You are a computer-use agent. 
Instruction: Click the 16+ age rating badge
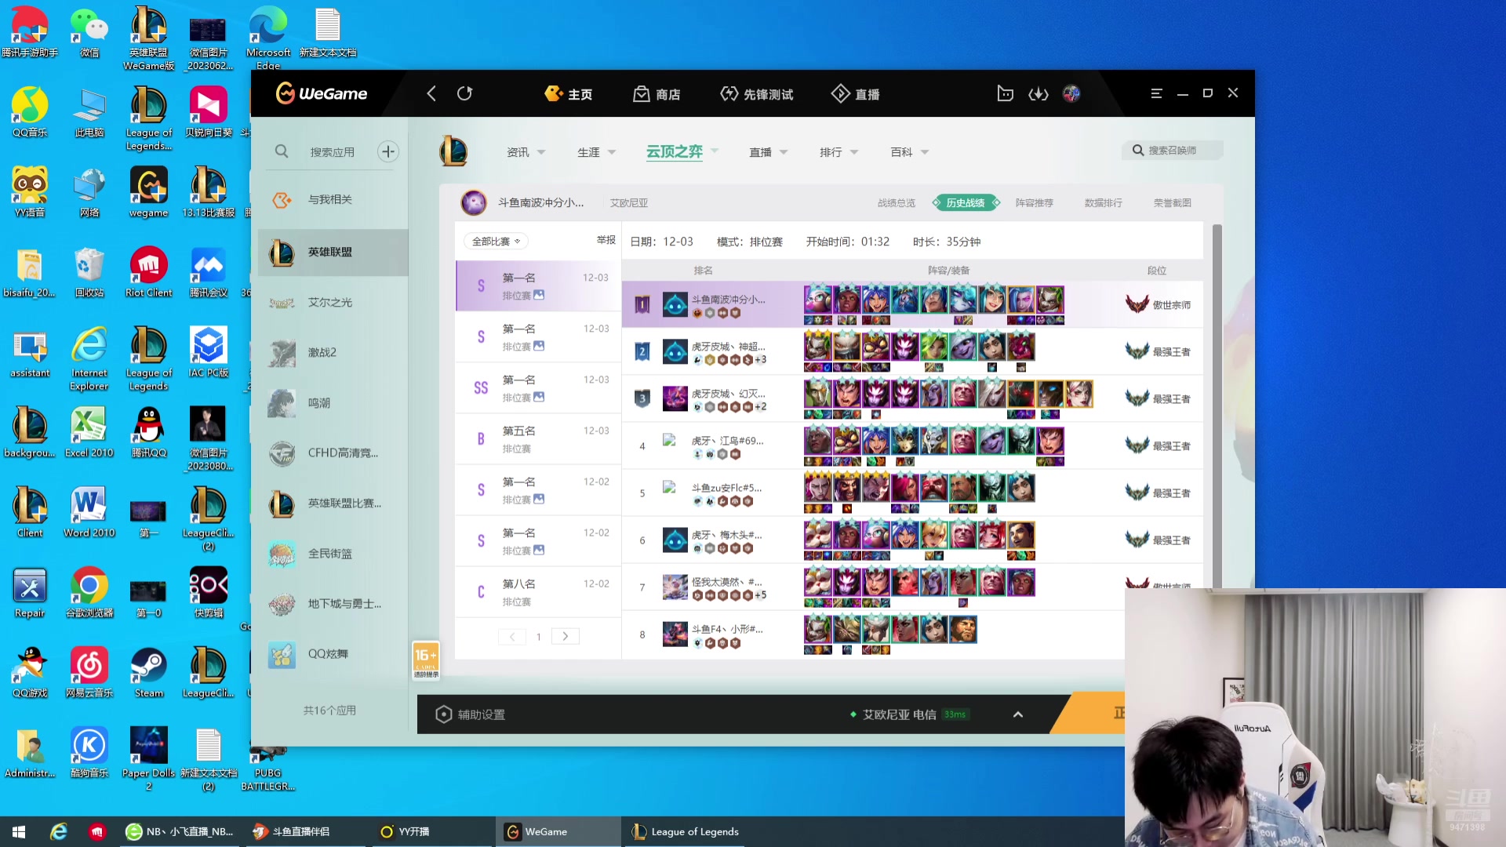[426, 660]
